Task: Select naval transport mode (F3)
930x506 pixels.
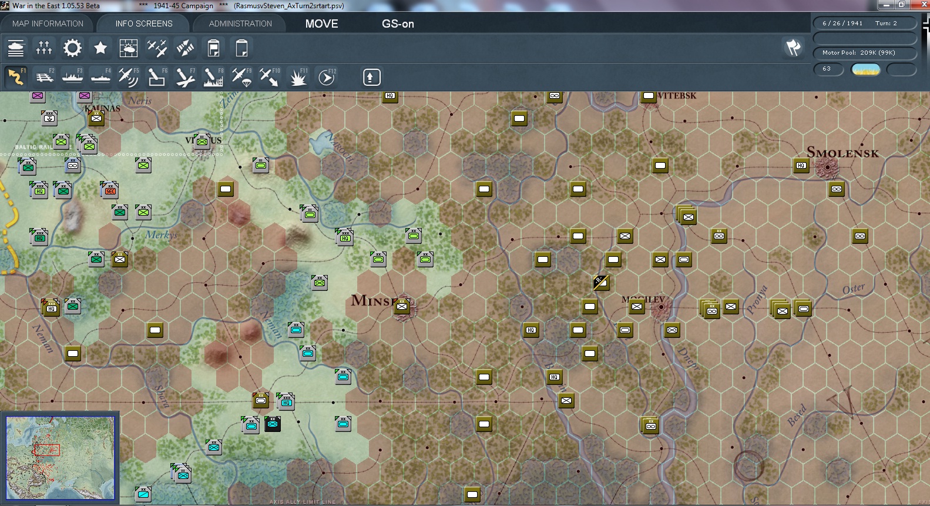Action: point(72,77)
